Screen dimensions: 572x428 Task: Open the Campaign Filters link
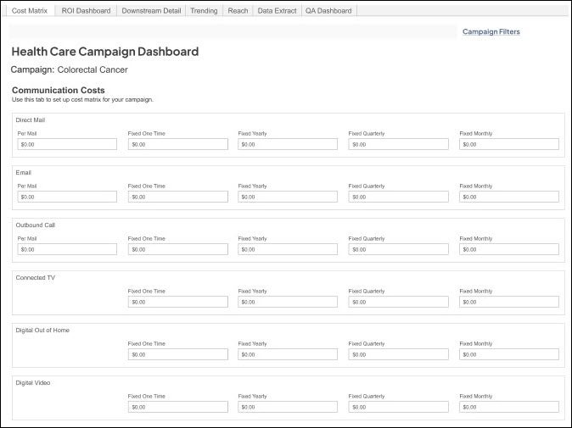(491, 31)
